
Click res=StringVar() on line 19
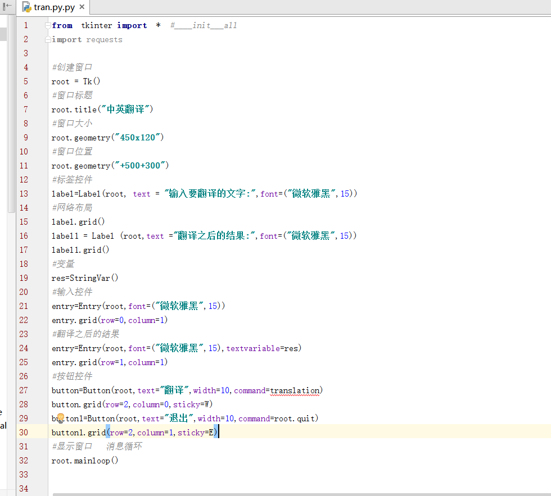(85, 278)
